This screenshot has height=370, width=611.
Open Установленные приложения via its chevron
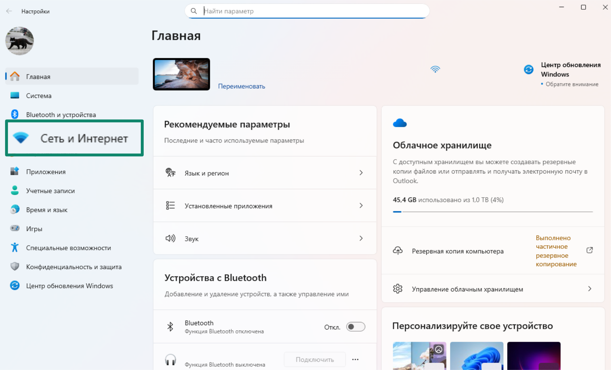point(361,205)
